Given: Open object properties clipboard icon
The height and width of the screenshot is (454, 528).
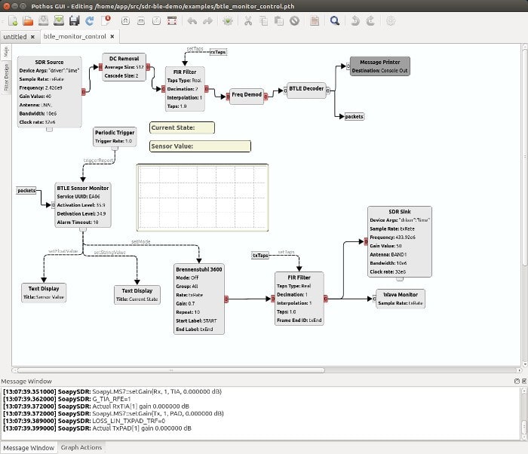Looking at the screenshot, I should click(x=315, y=21).
